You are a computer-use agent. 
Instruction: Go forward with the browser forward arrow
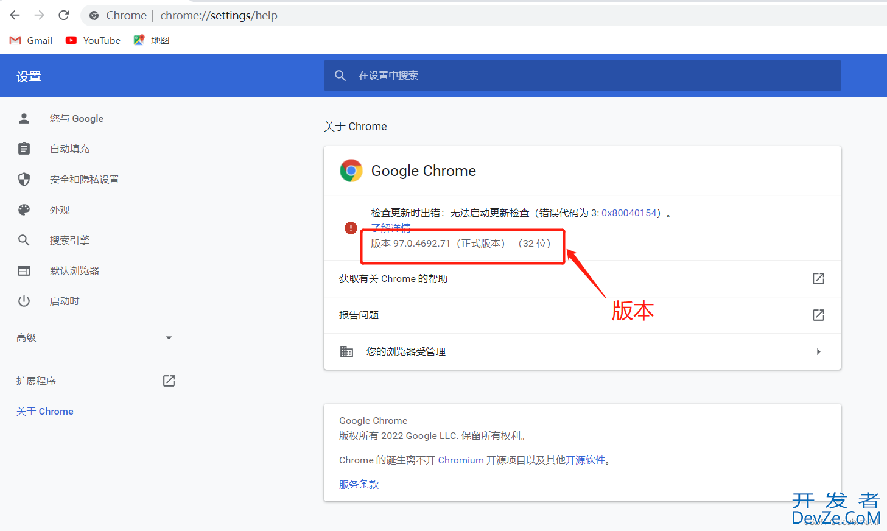40,15
